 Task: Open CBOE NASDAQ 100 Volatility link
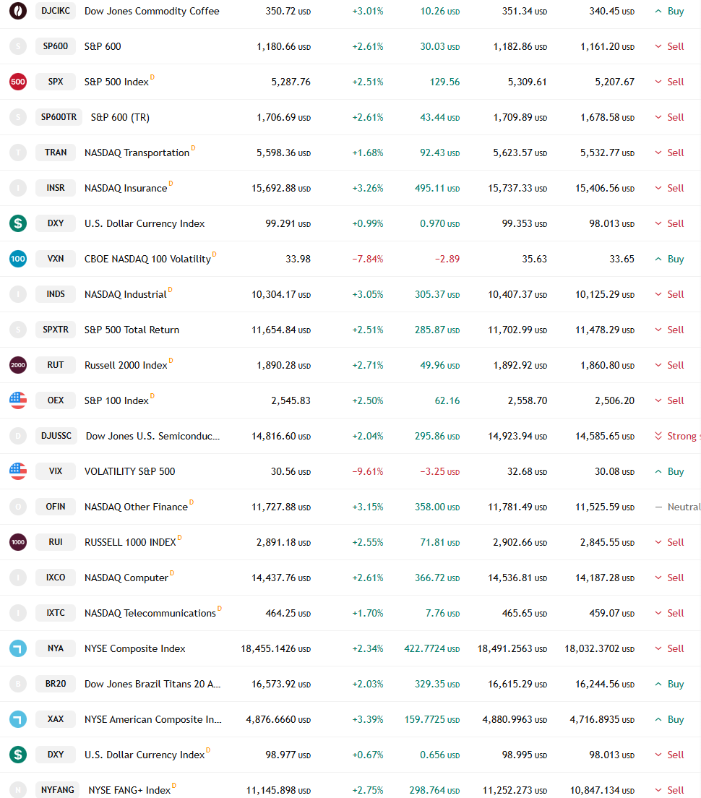[147, 259]
